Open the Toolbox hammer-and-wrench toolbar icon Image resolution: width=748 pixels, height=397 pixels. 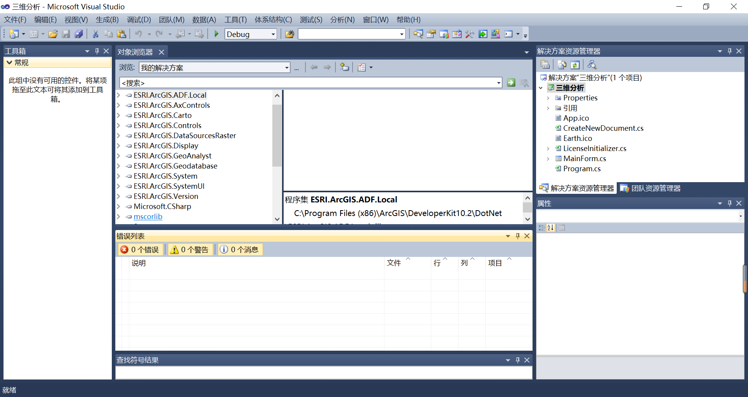[x=469, y=34]
